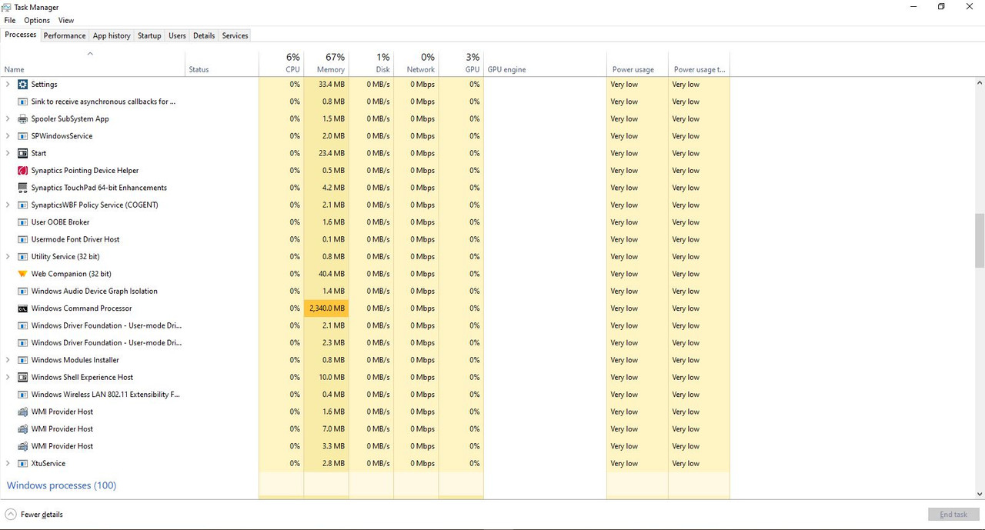Switch to the Details tab
The width and height of the screenshot is (985, 530).
[x=204, y=35]
